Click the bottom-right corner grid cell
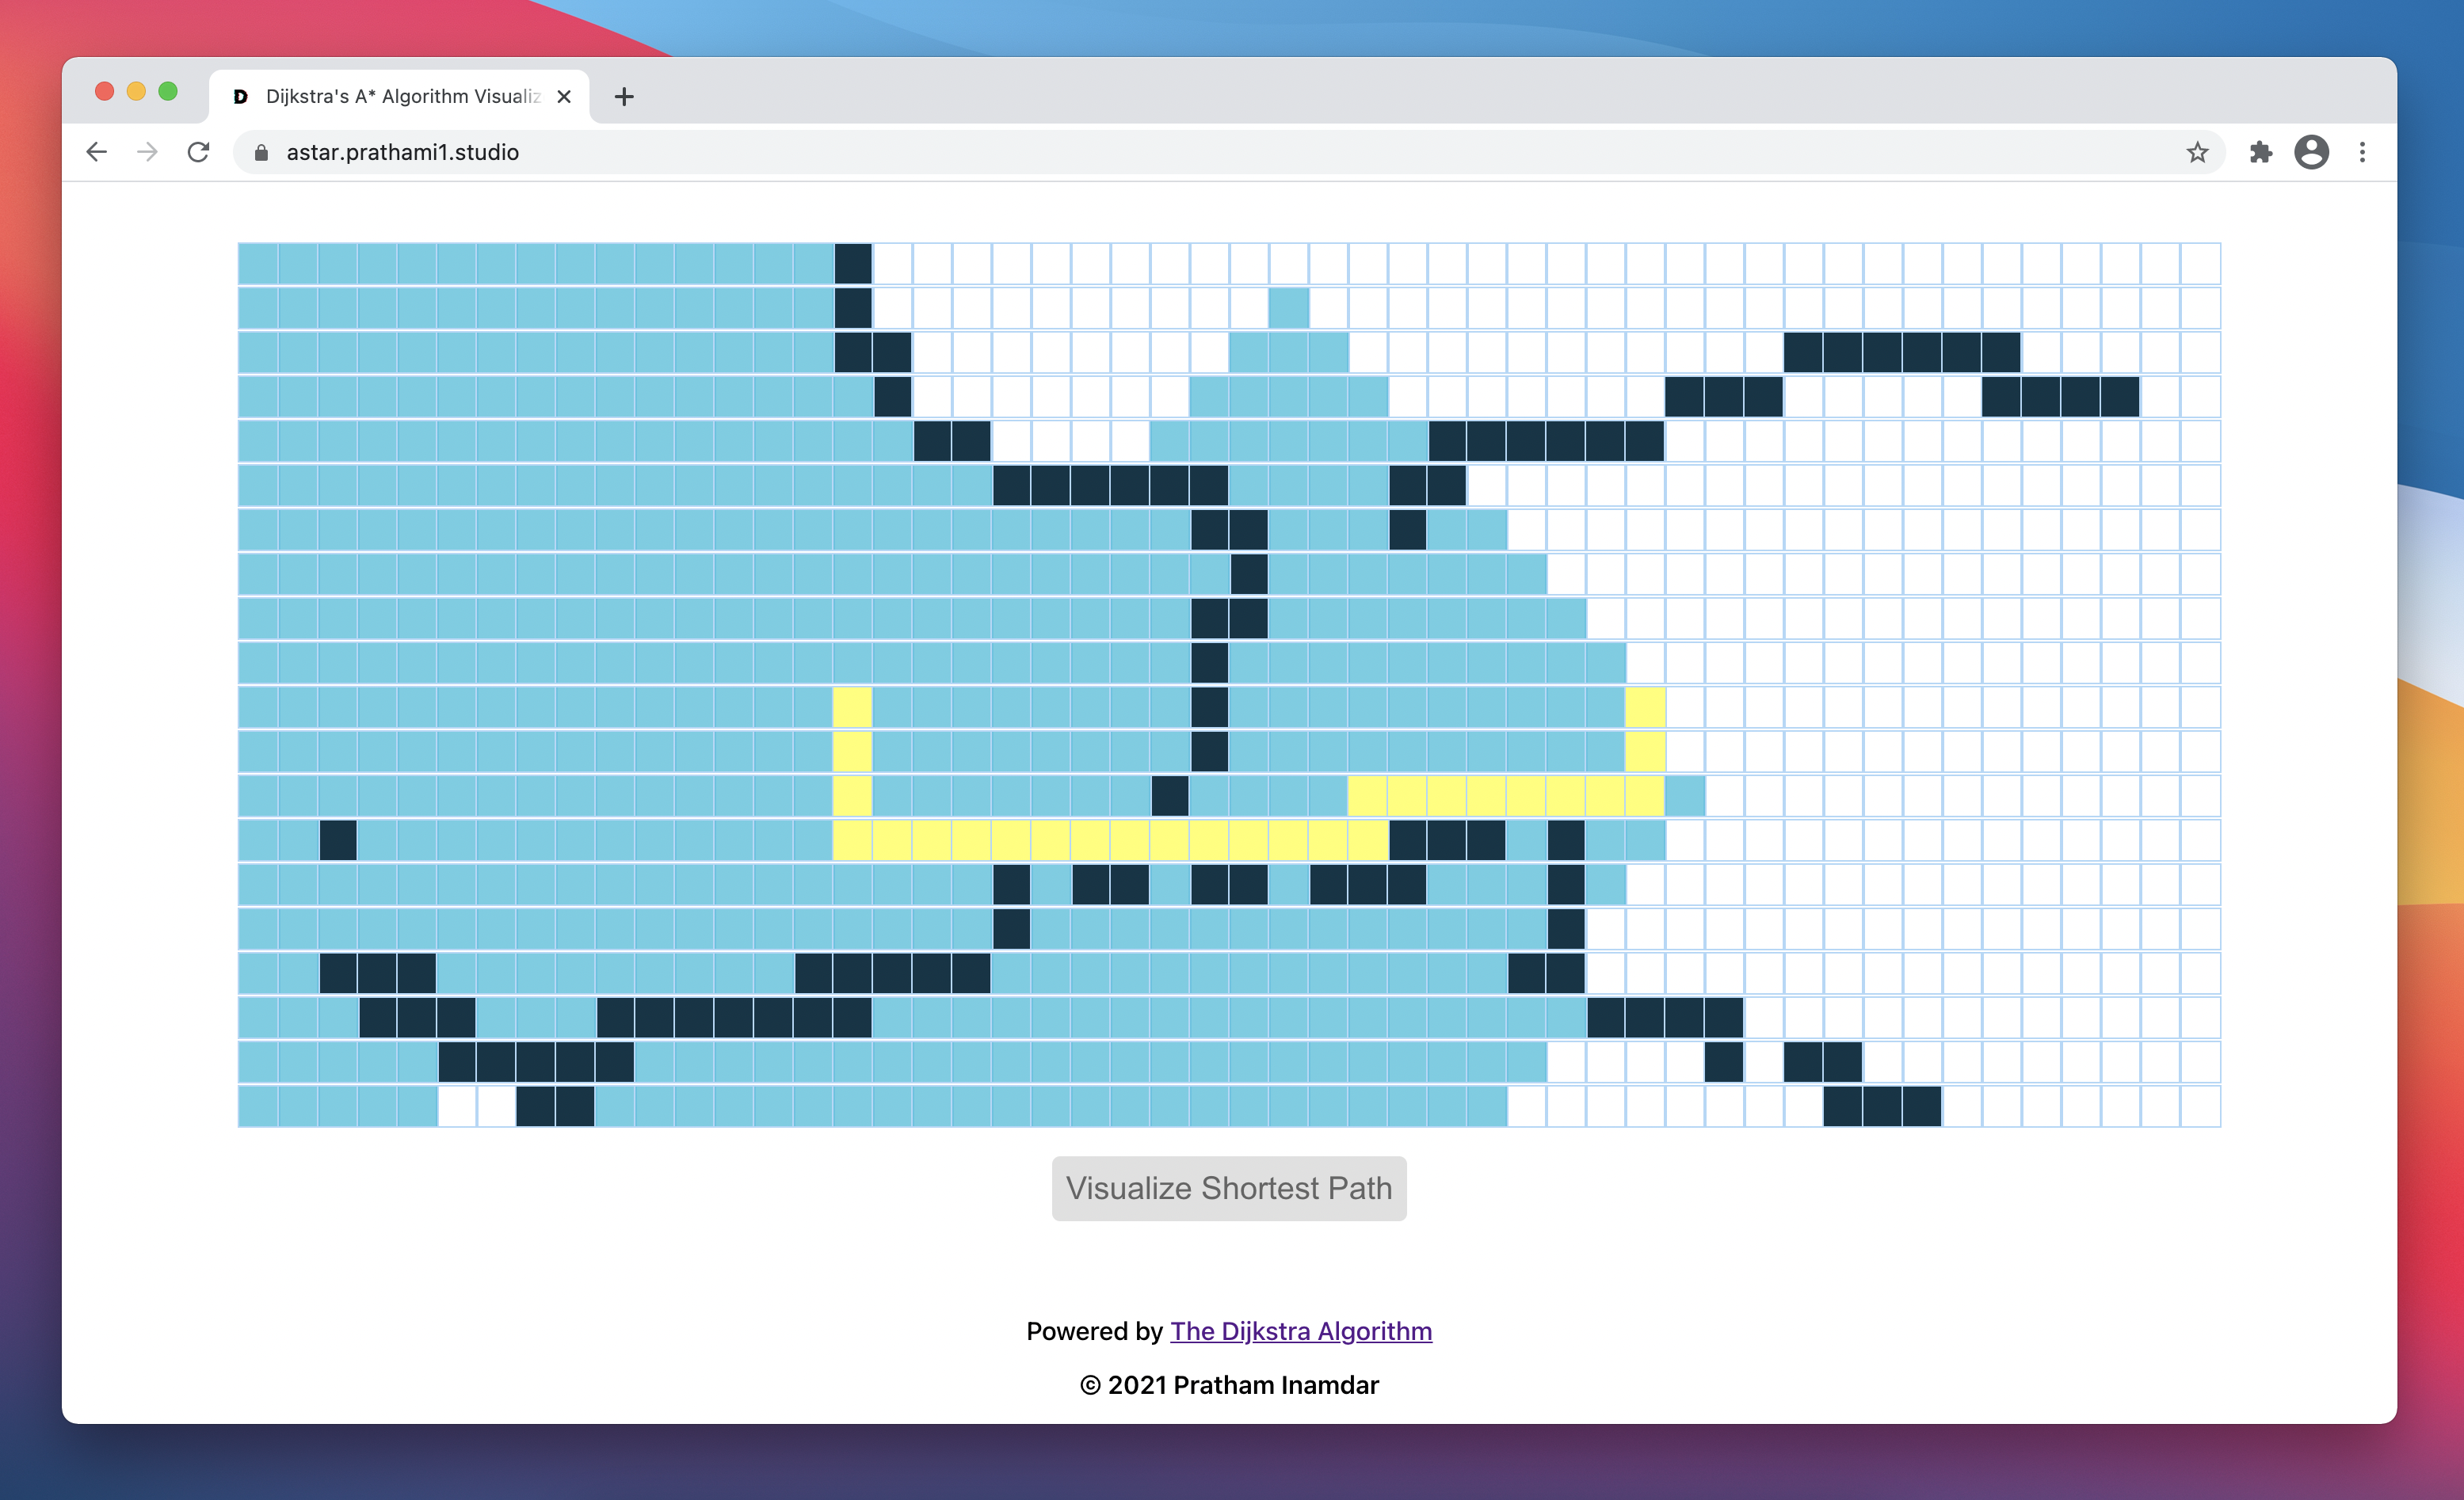 point(2200,1106)
